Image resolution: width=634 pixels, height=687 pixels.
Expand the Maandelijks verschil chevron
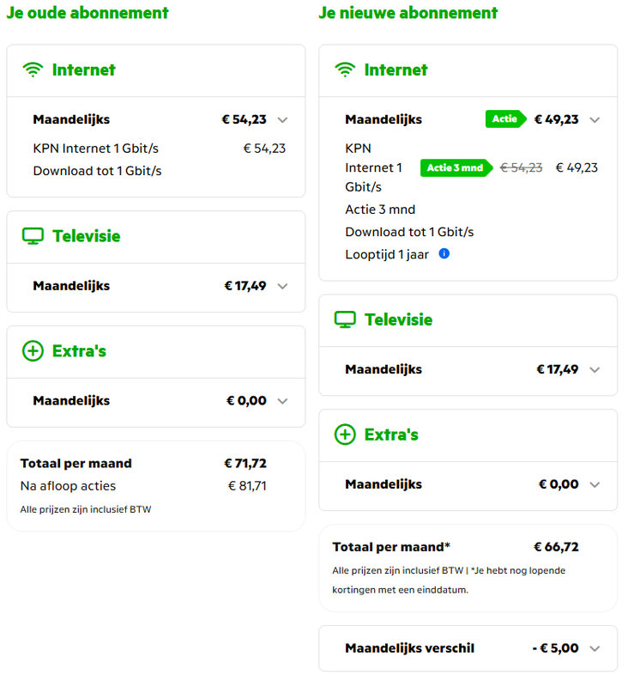point(595,648)
